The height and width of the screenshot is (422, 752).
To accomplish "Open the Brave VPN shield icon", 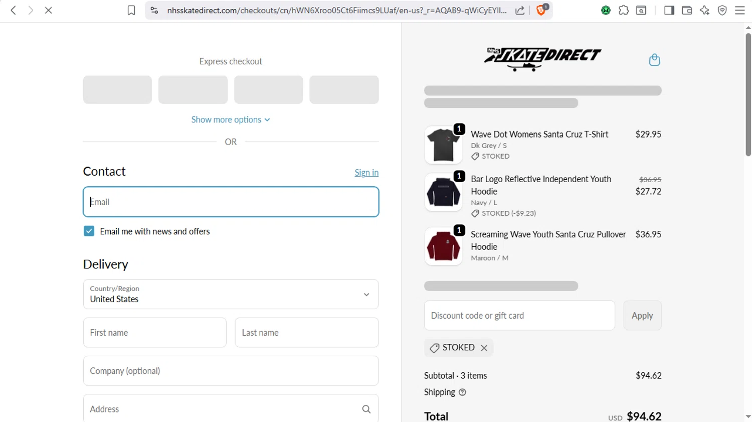I will click(722, 10).
